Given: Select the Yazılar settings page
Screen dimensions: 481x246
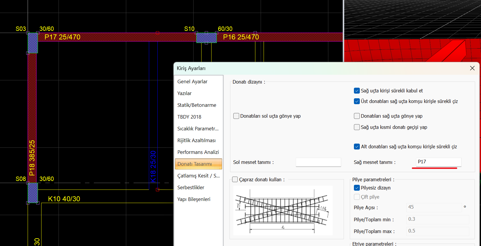Looking at the screenshot, I should (184, 93).
